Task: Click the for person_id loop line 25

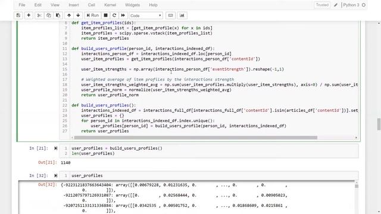Action: click(x=148, y=121)
